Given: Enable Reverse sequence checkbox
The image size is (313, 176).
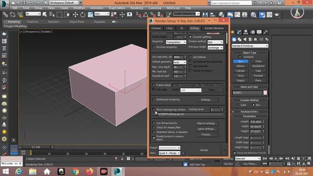Looking at the screenshot, I should click(154, 47).
